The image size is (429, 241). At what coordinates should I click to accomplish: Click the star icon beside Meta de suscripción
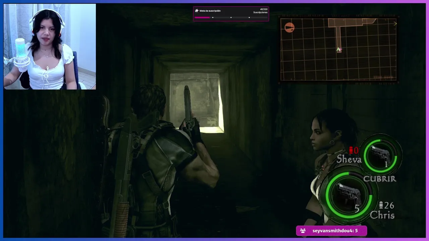[x=197, y=11]
